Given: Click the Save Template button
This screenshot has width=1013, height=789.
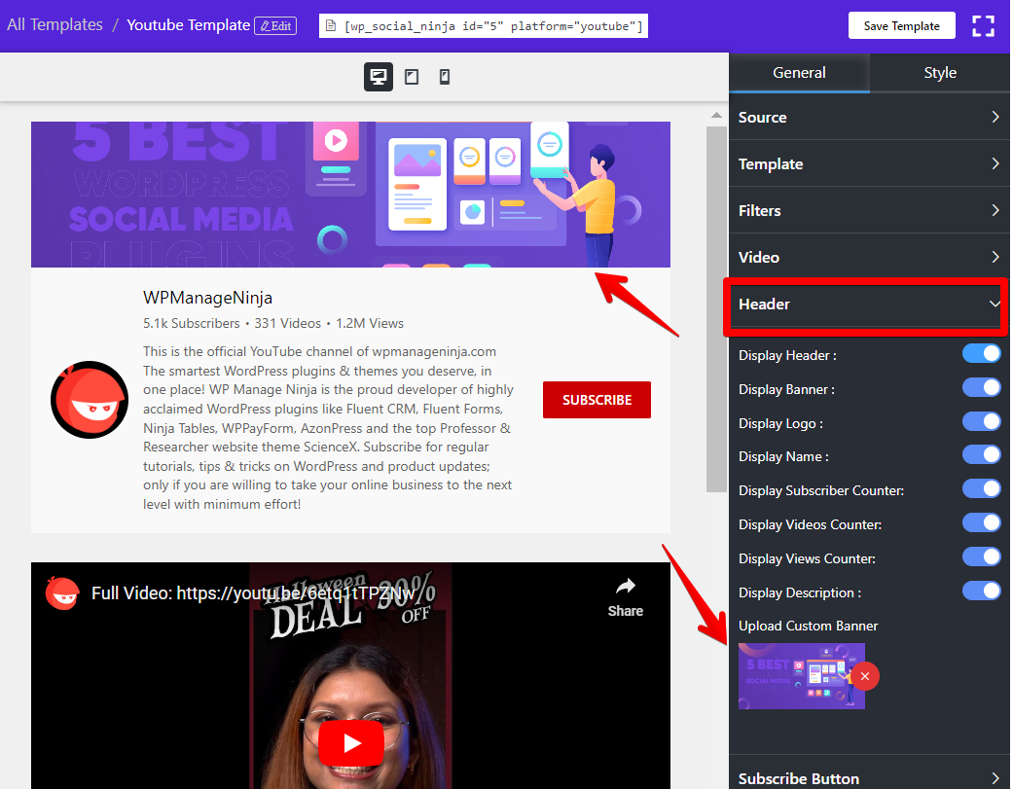Looking at the screenshot, I should 901,26.
